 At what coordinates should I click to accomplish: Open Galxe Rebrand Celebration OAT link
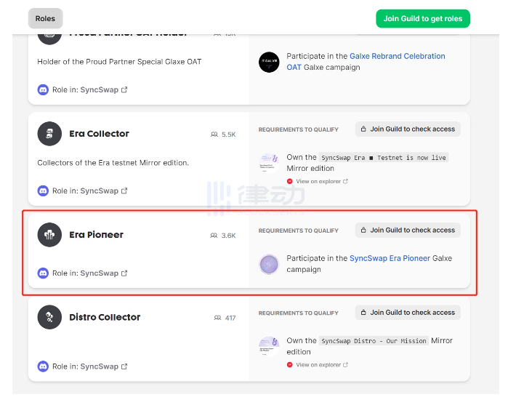coord(366,62)
